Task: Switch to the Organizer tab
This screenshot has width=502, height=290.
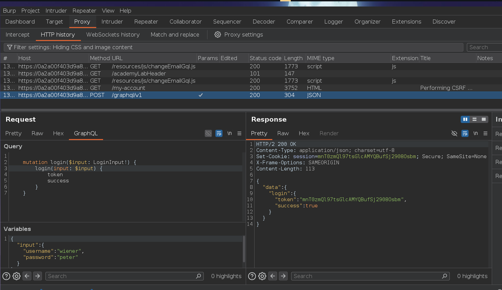Action: pos(367,22)
